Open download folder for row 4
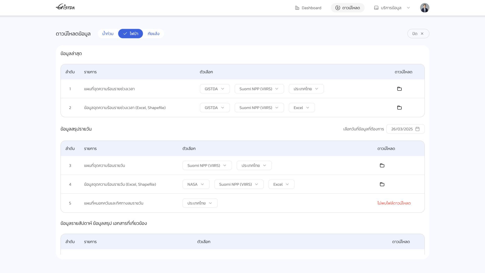 point(382,184)
